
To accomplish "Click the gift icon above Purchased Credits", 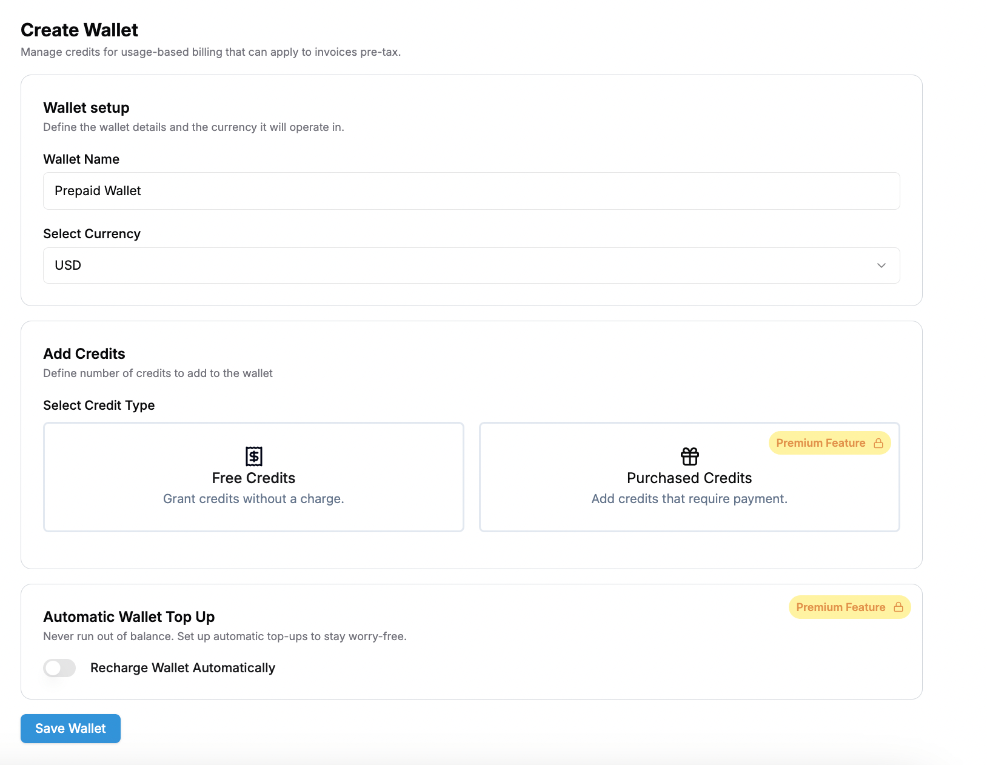I will pos(689,456).
